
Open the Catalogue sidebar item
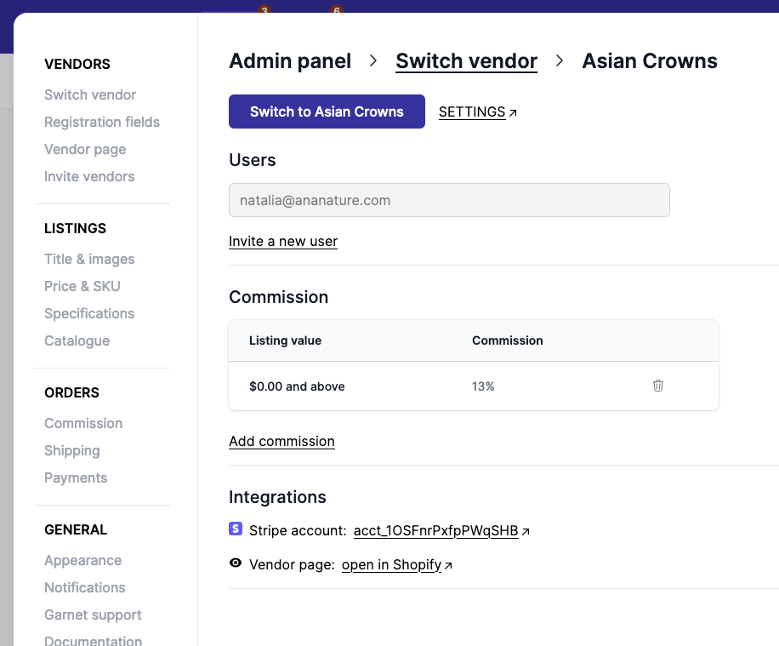pos(77,340)
